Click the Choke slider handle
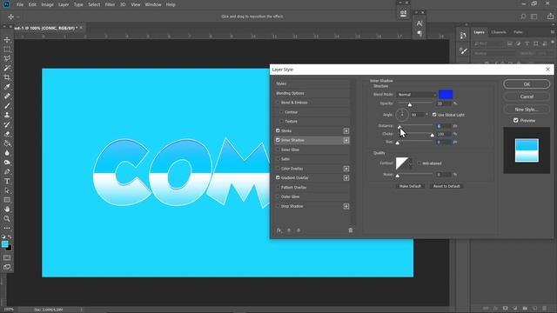Viewport: 557px width, 313px height. [432, 136]
